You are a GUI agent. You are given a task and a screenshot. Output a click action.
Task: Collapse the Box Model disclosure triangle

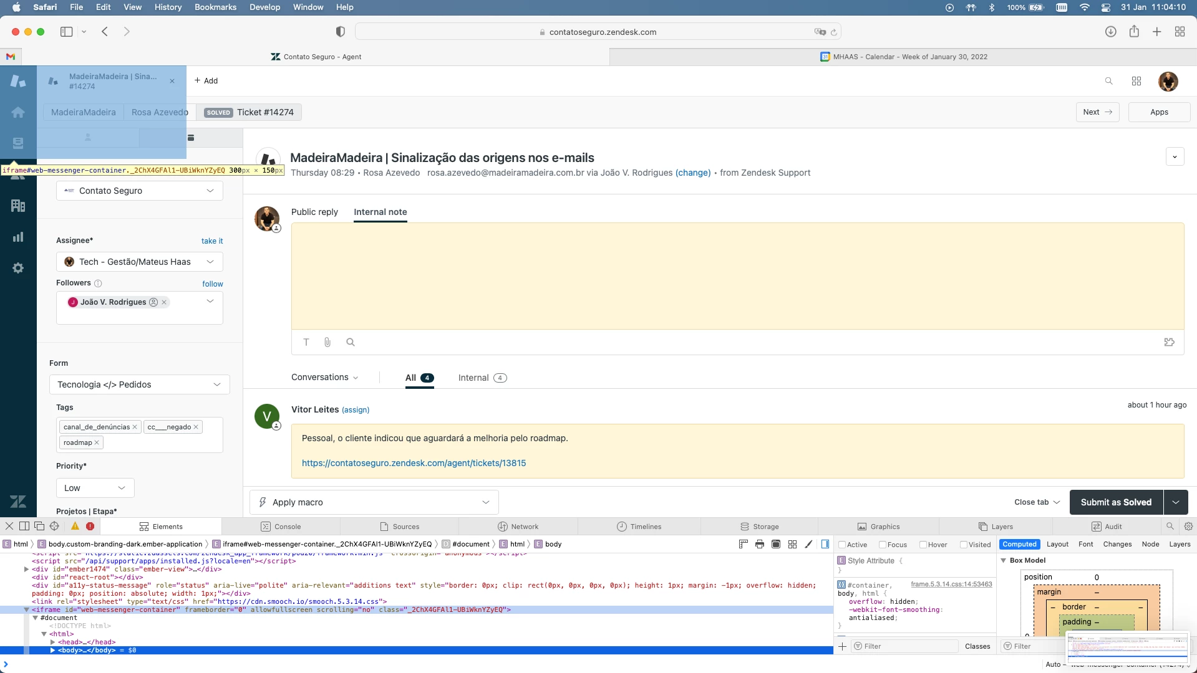1004,560
